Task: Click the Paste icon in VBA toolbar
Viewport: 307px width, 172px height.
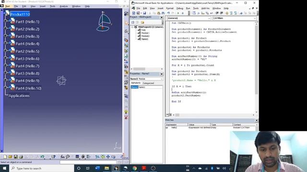Action: click(159, 13)
